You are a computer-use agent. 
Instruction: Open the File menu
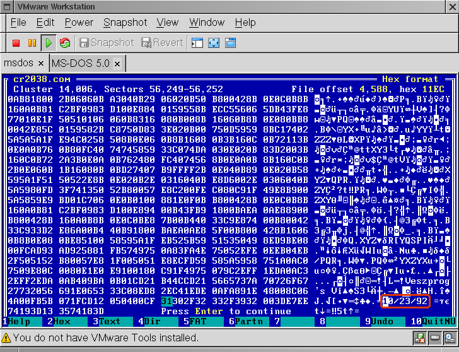coord(18,23)
